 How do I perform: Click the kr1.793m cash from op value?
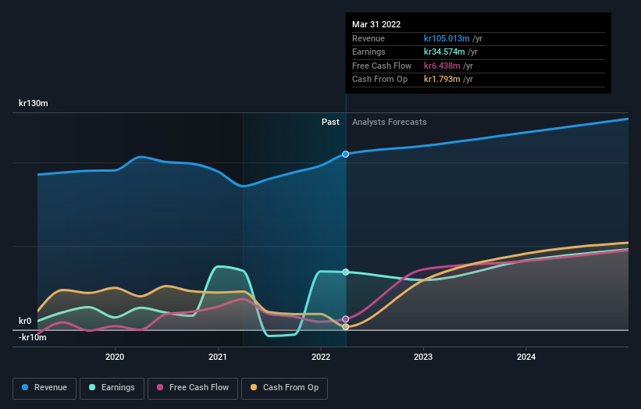pos(442,80)
